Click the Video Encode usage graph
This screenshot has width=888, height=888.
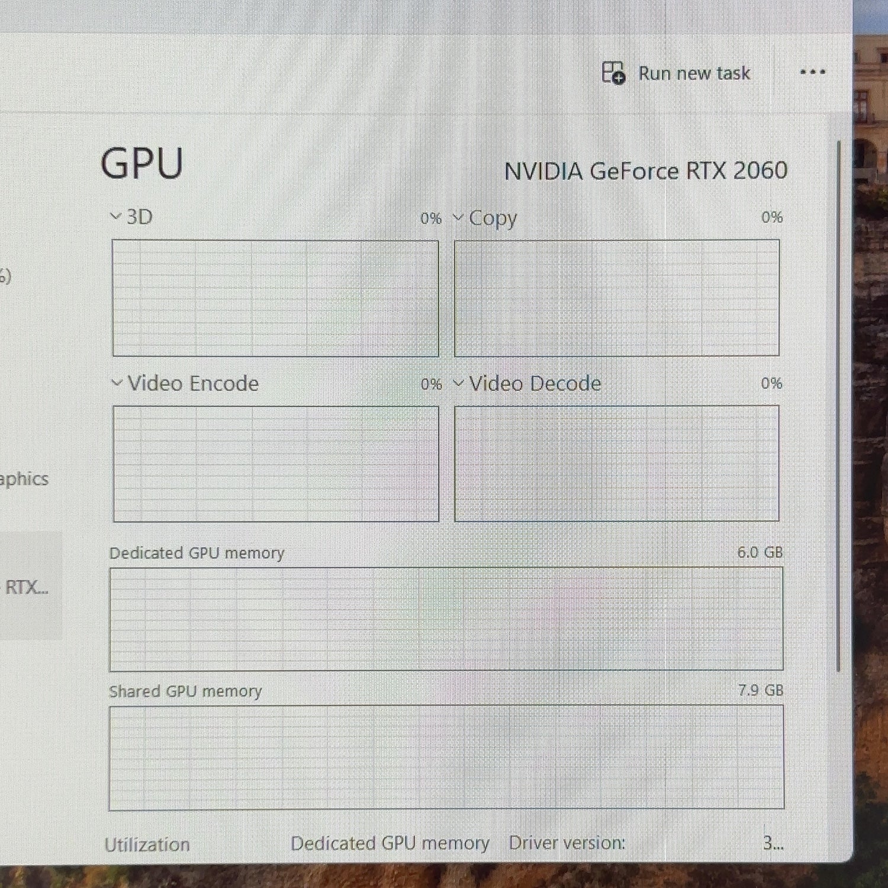tap(276, 464)
